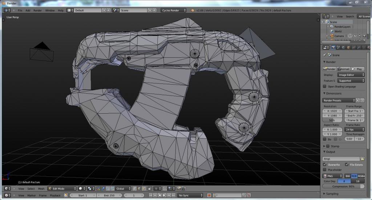This screenshot has height=200, width=372.
Task: Click the OpenGL render image icon
Action: (x=179, y=189)
